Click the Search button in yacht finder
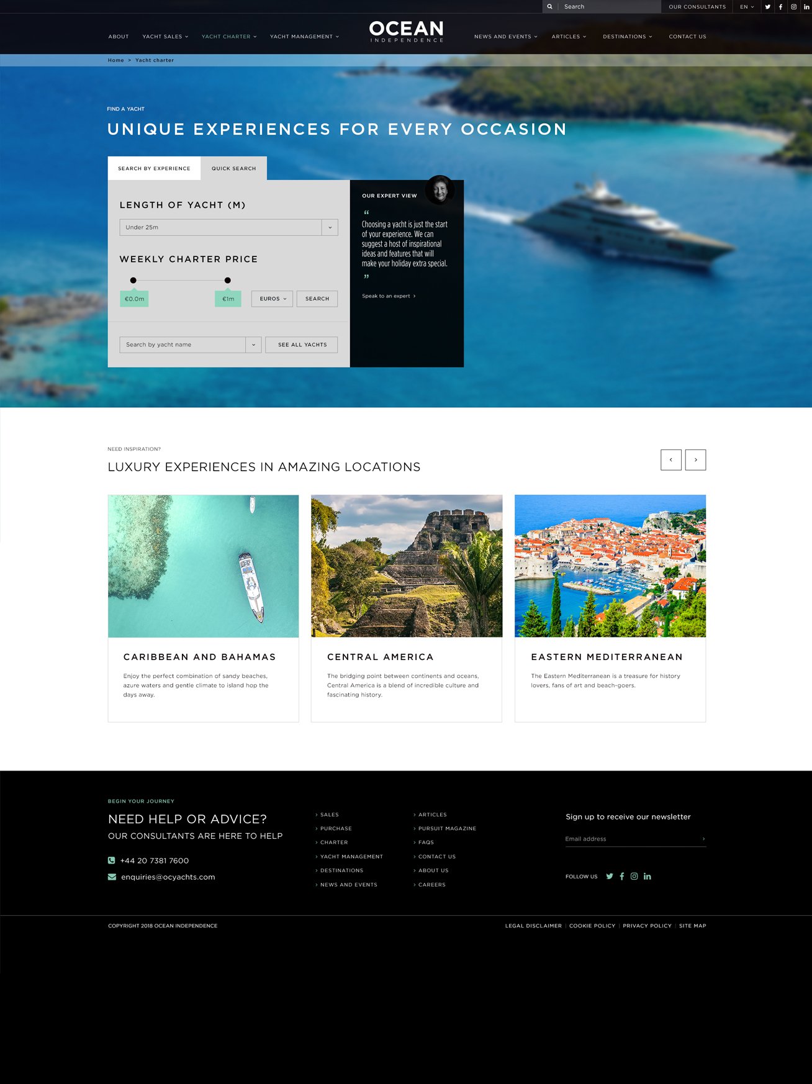 [317, 299]
